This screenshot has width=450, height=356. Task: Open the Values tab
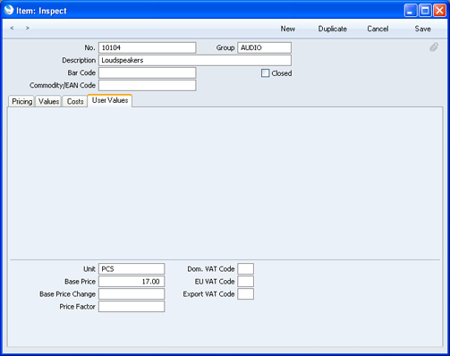(48, 101)
